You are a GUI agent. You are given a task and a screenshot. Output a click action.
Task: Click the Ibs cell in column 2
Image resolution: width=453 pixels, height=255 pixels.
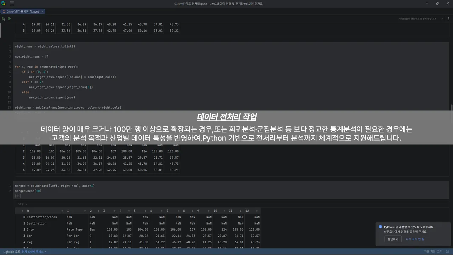pyautogui.click(x=92, y=229)
